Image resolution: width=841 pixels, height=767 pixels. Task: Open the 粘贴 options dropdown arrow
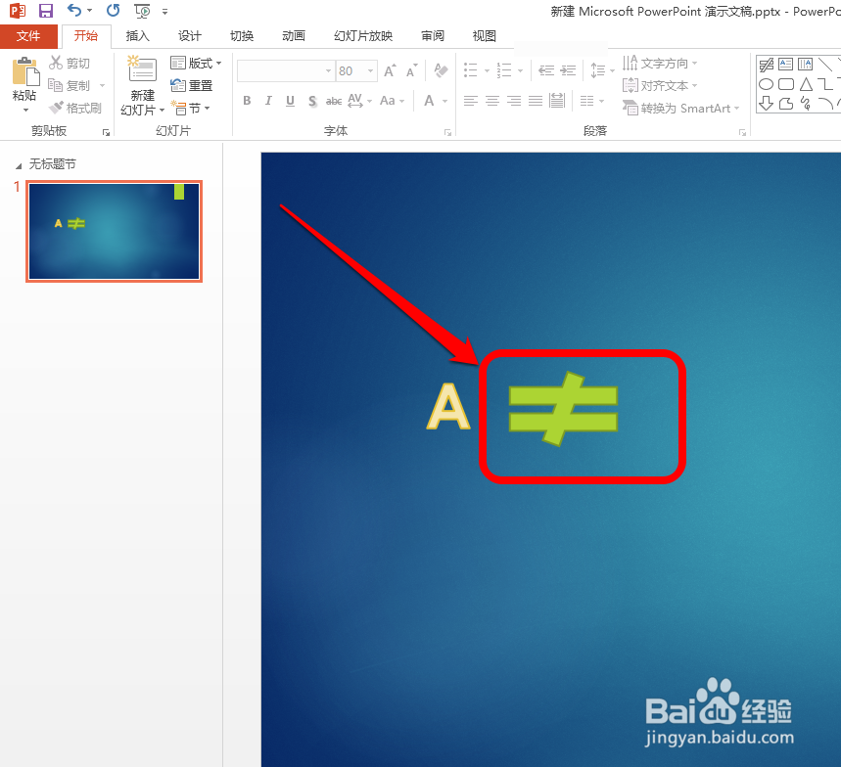tap(25, 110)
